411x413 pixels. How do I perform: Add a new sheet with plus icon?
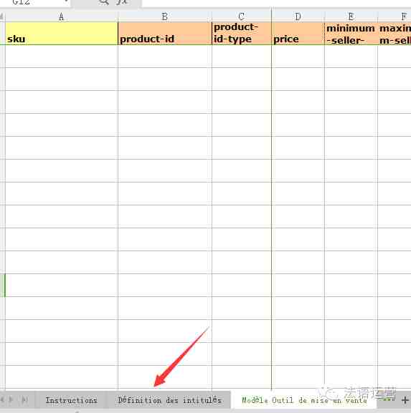pos(405,400)
